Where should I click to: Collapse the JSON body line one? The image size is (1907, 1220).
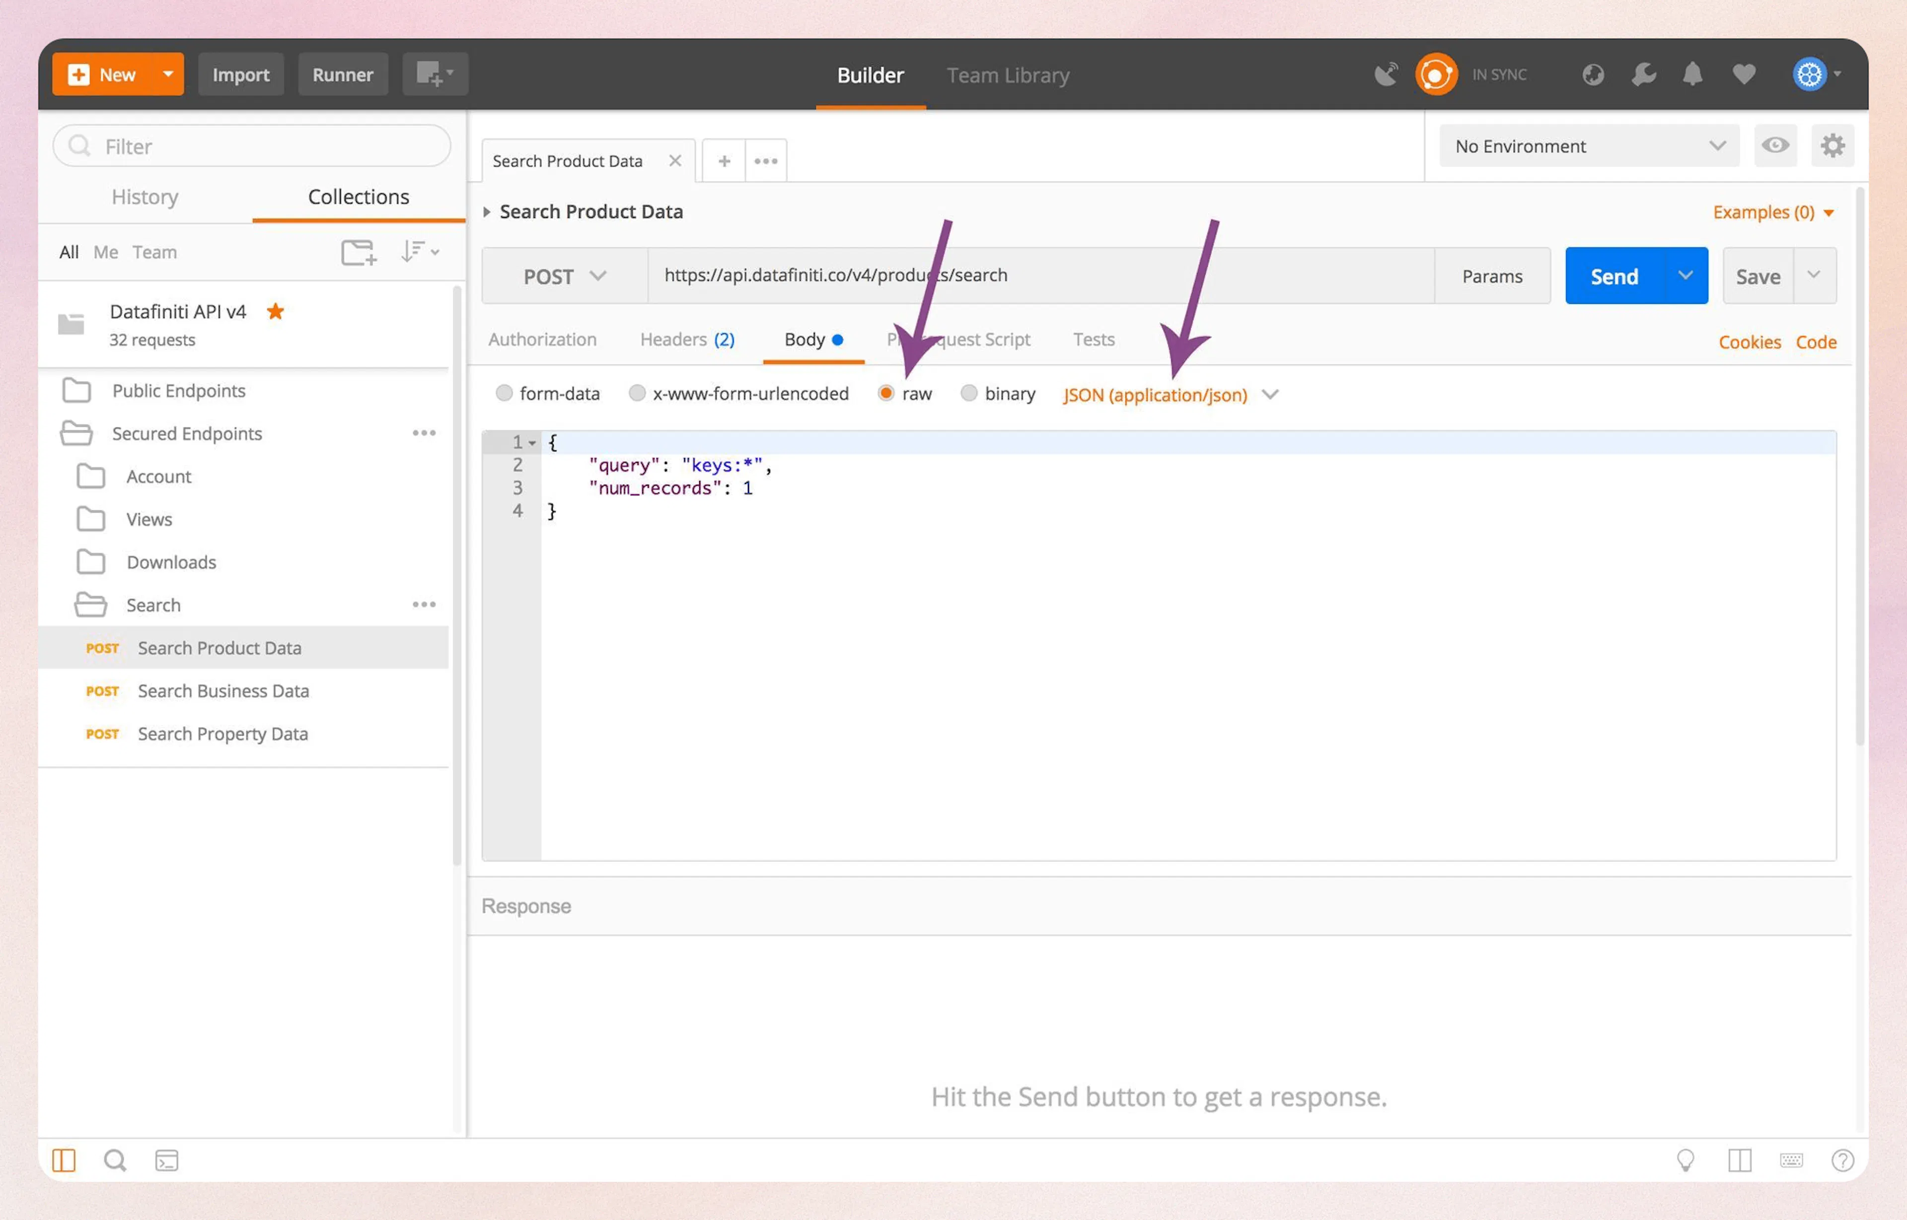pyautogui.click(x=533, y=443)
